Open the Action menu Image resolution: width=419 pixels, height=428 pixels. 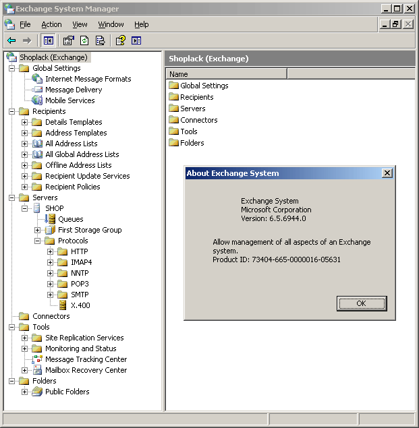point(51,24)
